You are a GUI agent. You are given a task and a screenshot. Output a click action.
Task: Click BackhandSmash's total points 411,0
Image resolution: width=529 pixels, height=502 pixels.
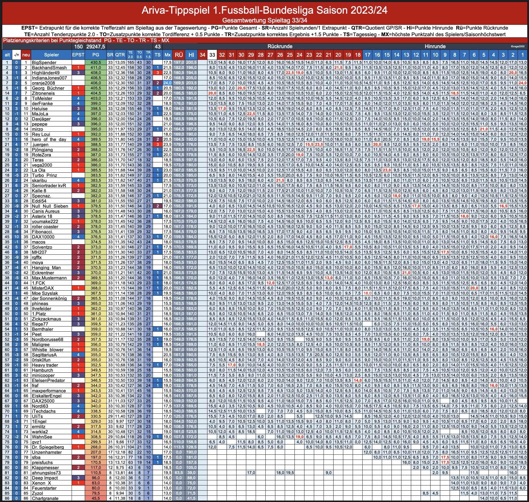(96, 68)
